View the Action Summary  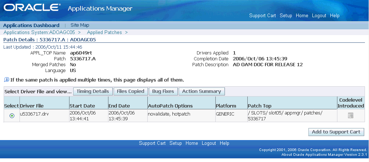202,91
